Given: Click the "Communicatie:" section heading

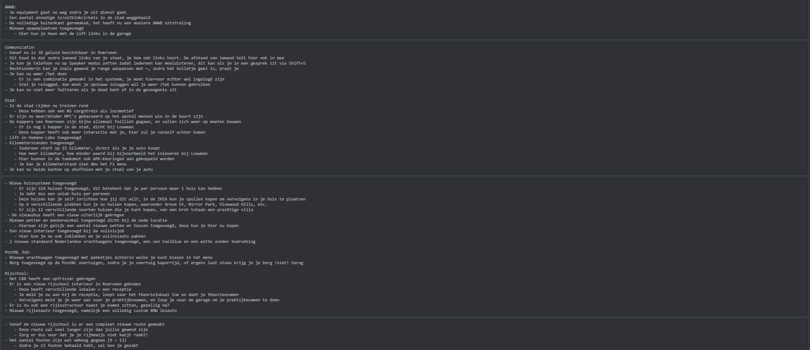Looking at the screenshot, I should point(20,47).
